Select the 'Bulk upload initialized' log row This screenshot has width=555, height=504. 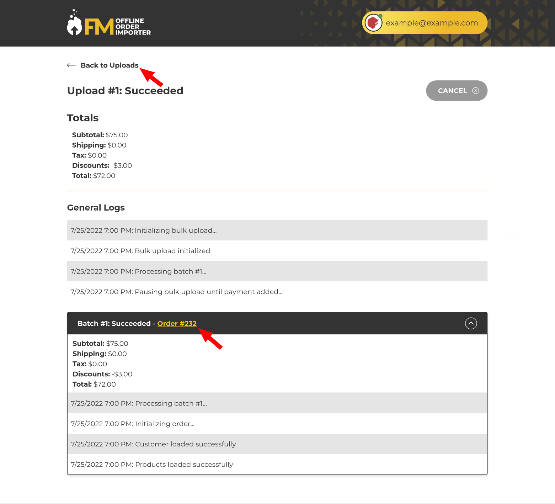click(x=277, y=251)
